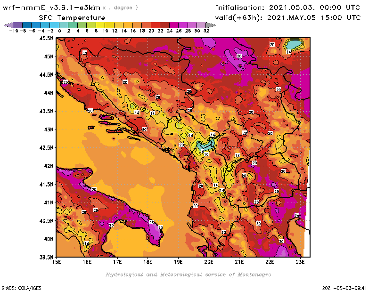The image size is (377, 291).
Task: Click the "41N" latitude label
Action: click(49, 202)
